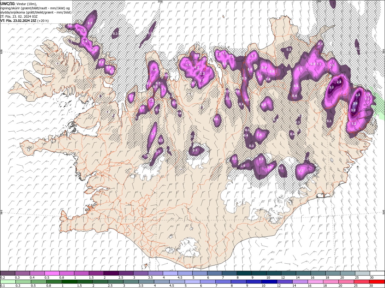Select the pale grey 25 swatch in the snow legend

tap(362, 273)
